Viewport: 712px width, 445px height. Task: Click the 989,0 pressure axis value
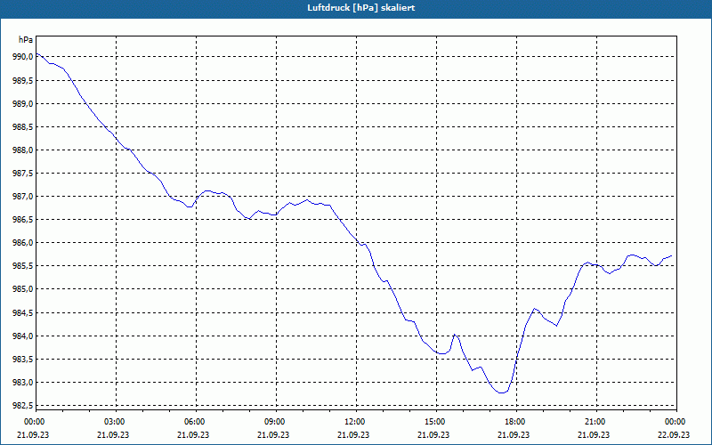tap(23, 103)
